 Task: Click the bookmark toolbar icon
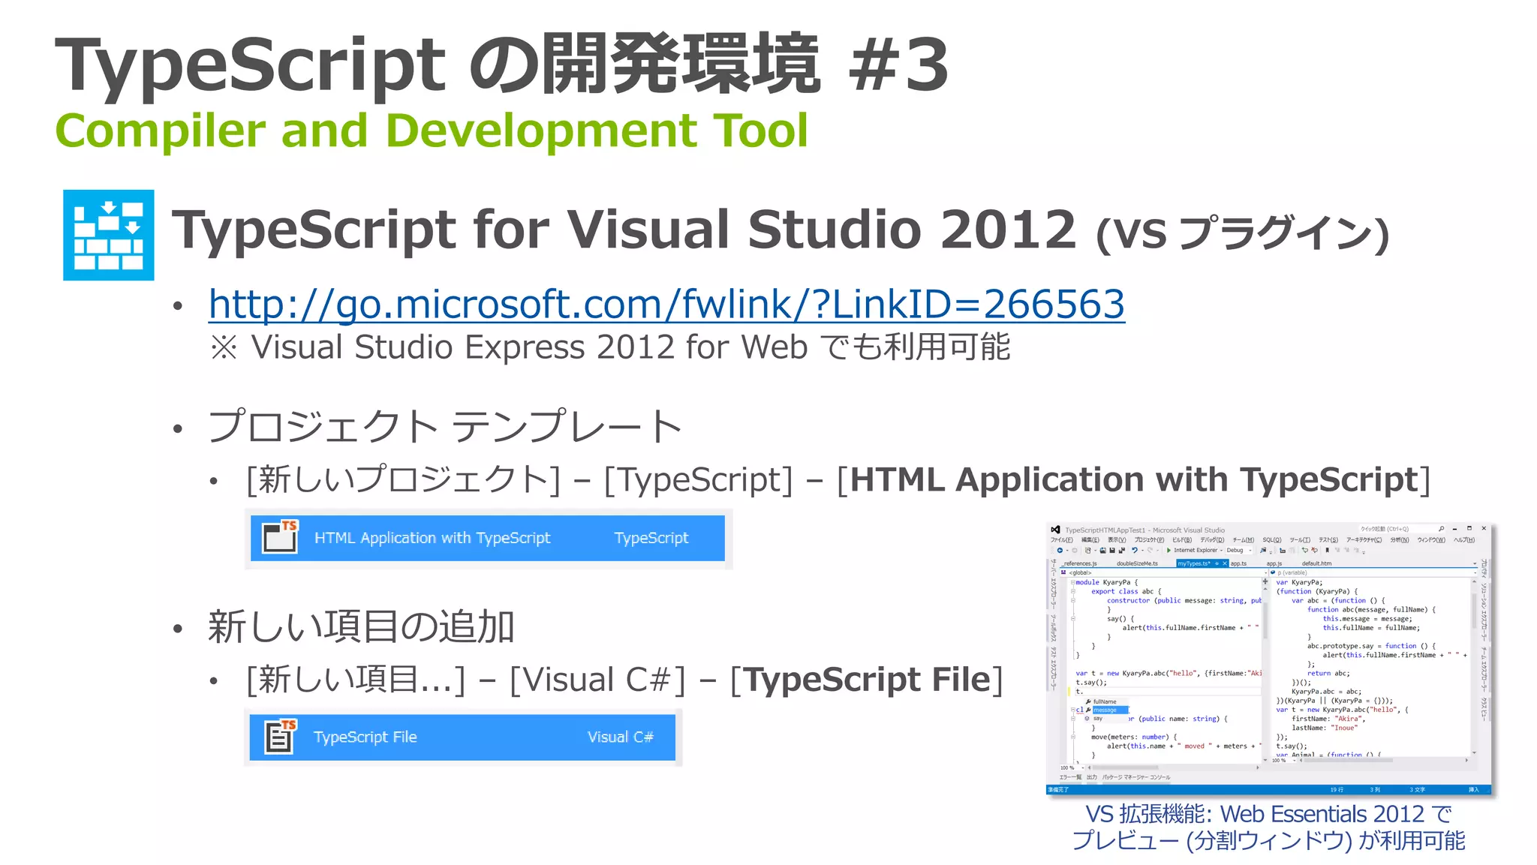pos(1327,550)
